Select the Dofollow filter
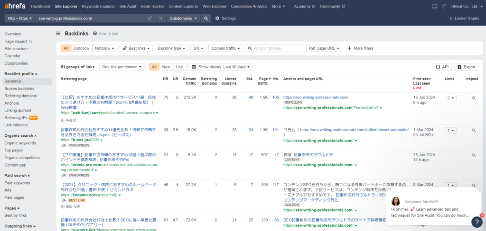Screen dimensions: 486x231 (x=82, y=48)
